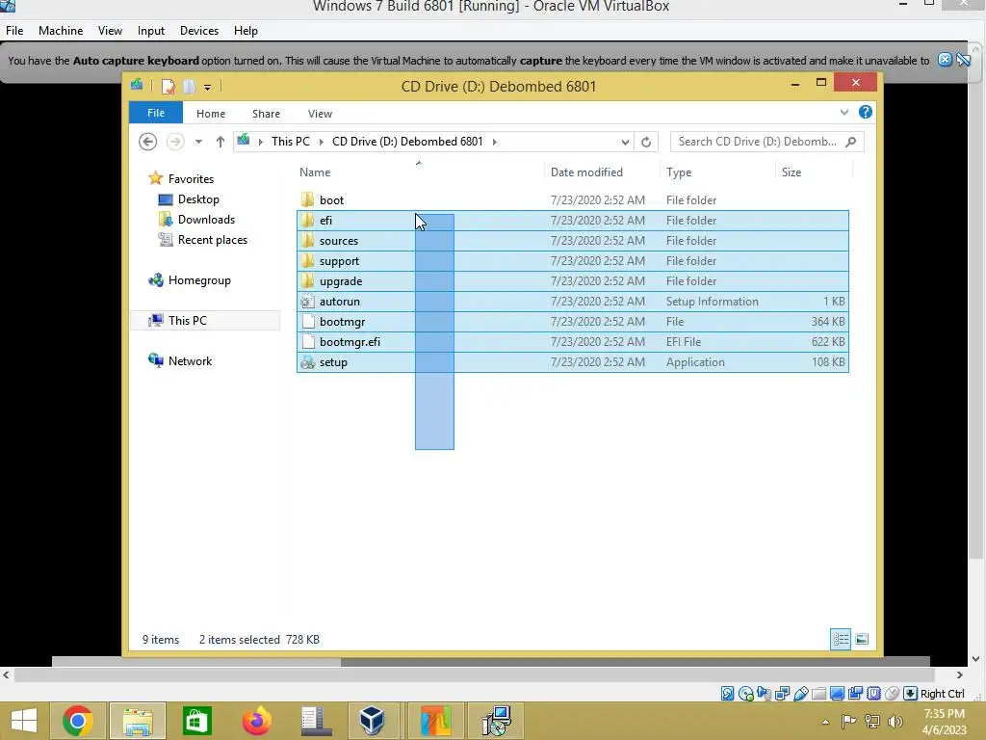Image resolution: width=986 pixels, height=740 pixels.
Task: Click the New folder icon in quick access toolbar
Action: (x=190, y=86)
